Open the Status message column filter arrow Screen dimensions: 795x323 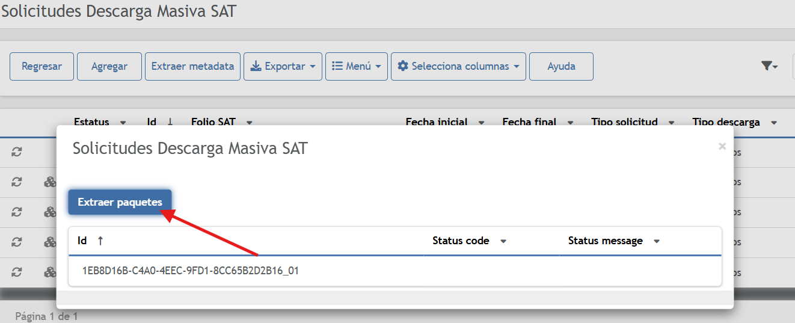657,241
